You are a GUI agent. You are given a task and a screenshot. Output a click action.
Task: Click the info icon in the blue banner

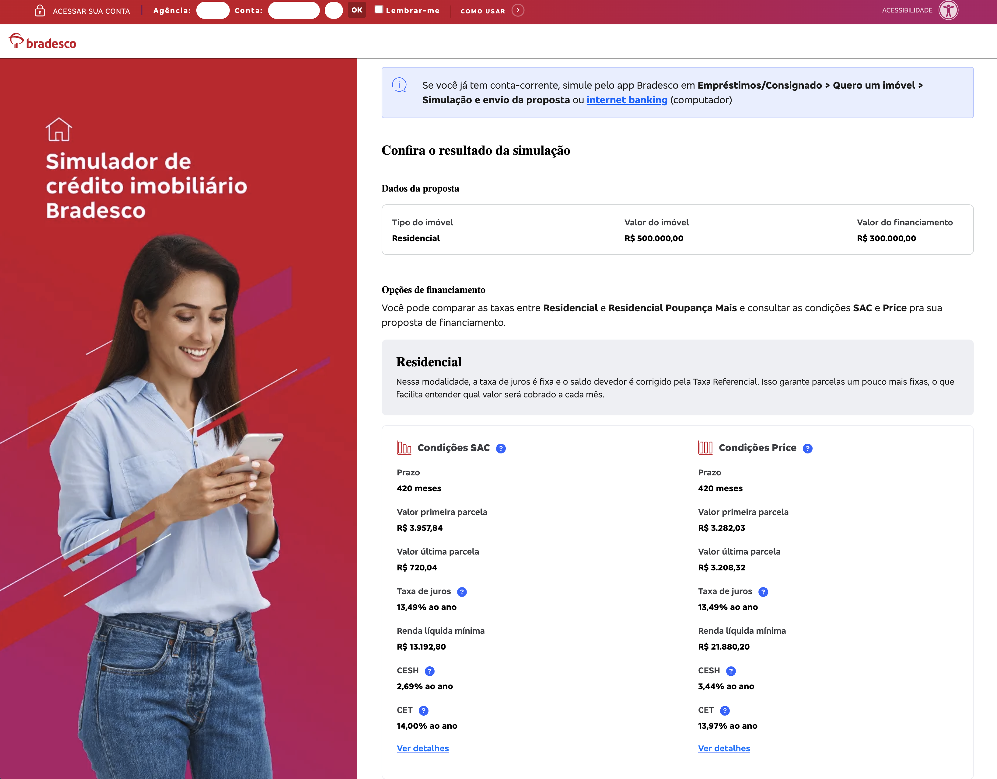[399, 85]
